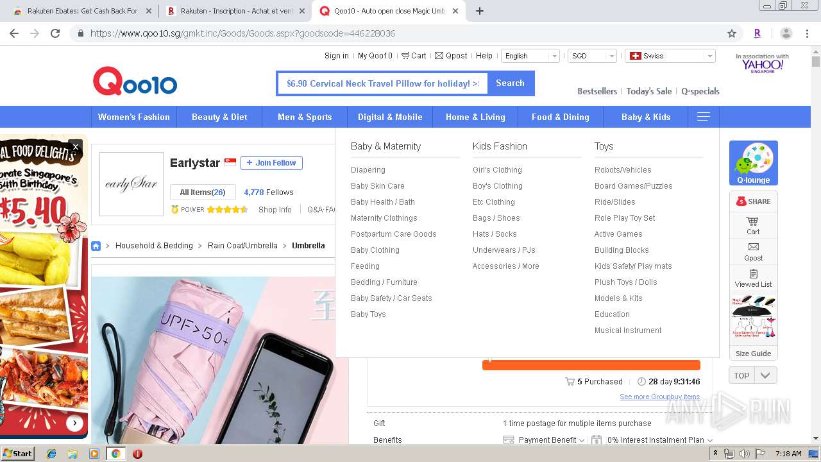
Task: Bookmark page with the star icon
Action: [732, 33]
